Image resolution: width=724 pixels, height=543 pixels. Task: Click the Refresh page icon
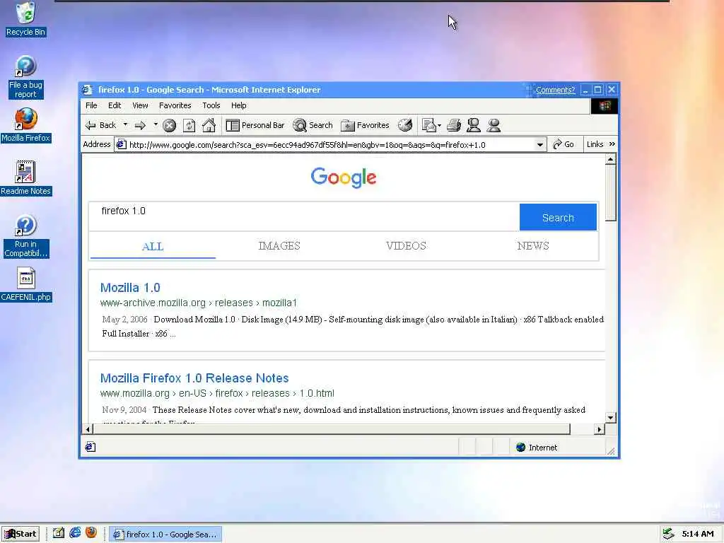click(x=189, y=125)
